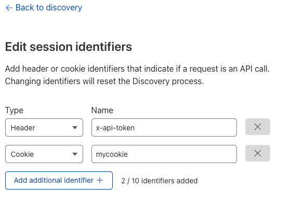Add additional identifier button
Screen dimensions: 291x202
click(59, 181)
